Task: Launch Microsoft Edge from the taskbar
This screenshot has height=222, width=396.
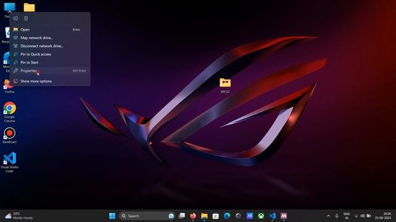Action: pos(227,216)
